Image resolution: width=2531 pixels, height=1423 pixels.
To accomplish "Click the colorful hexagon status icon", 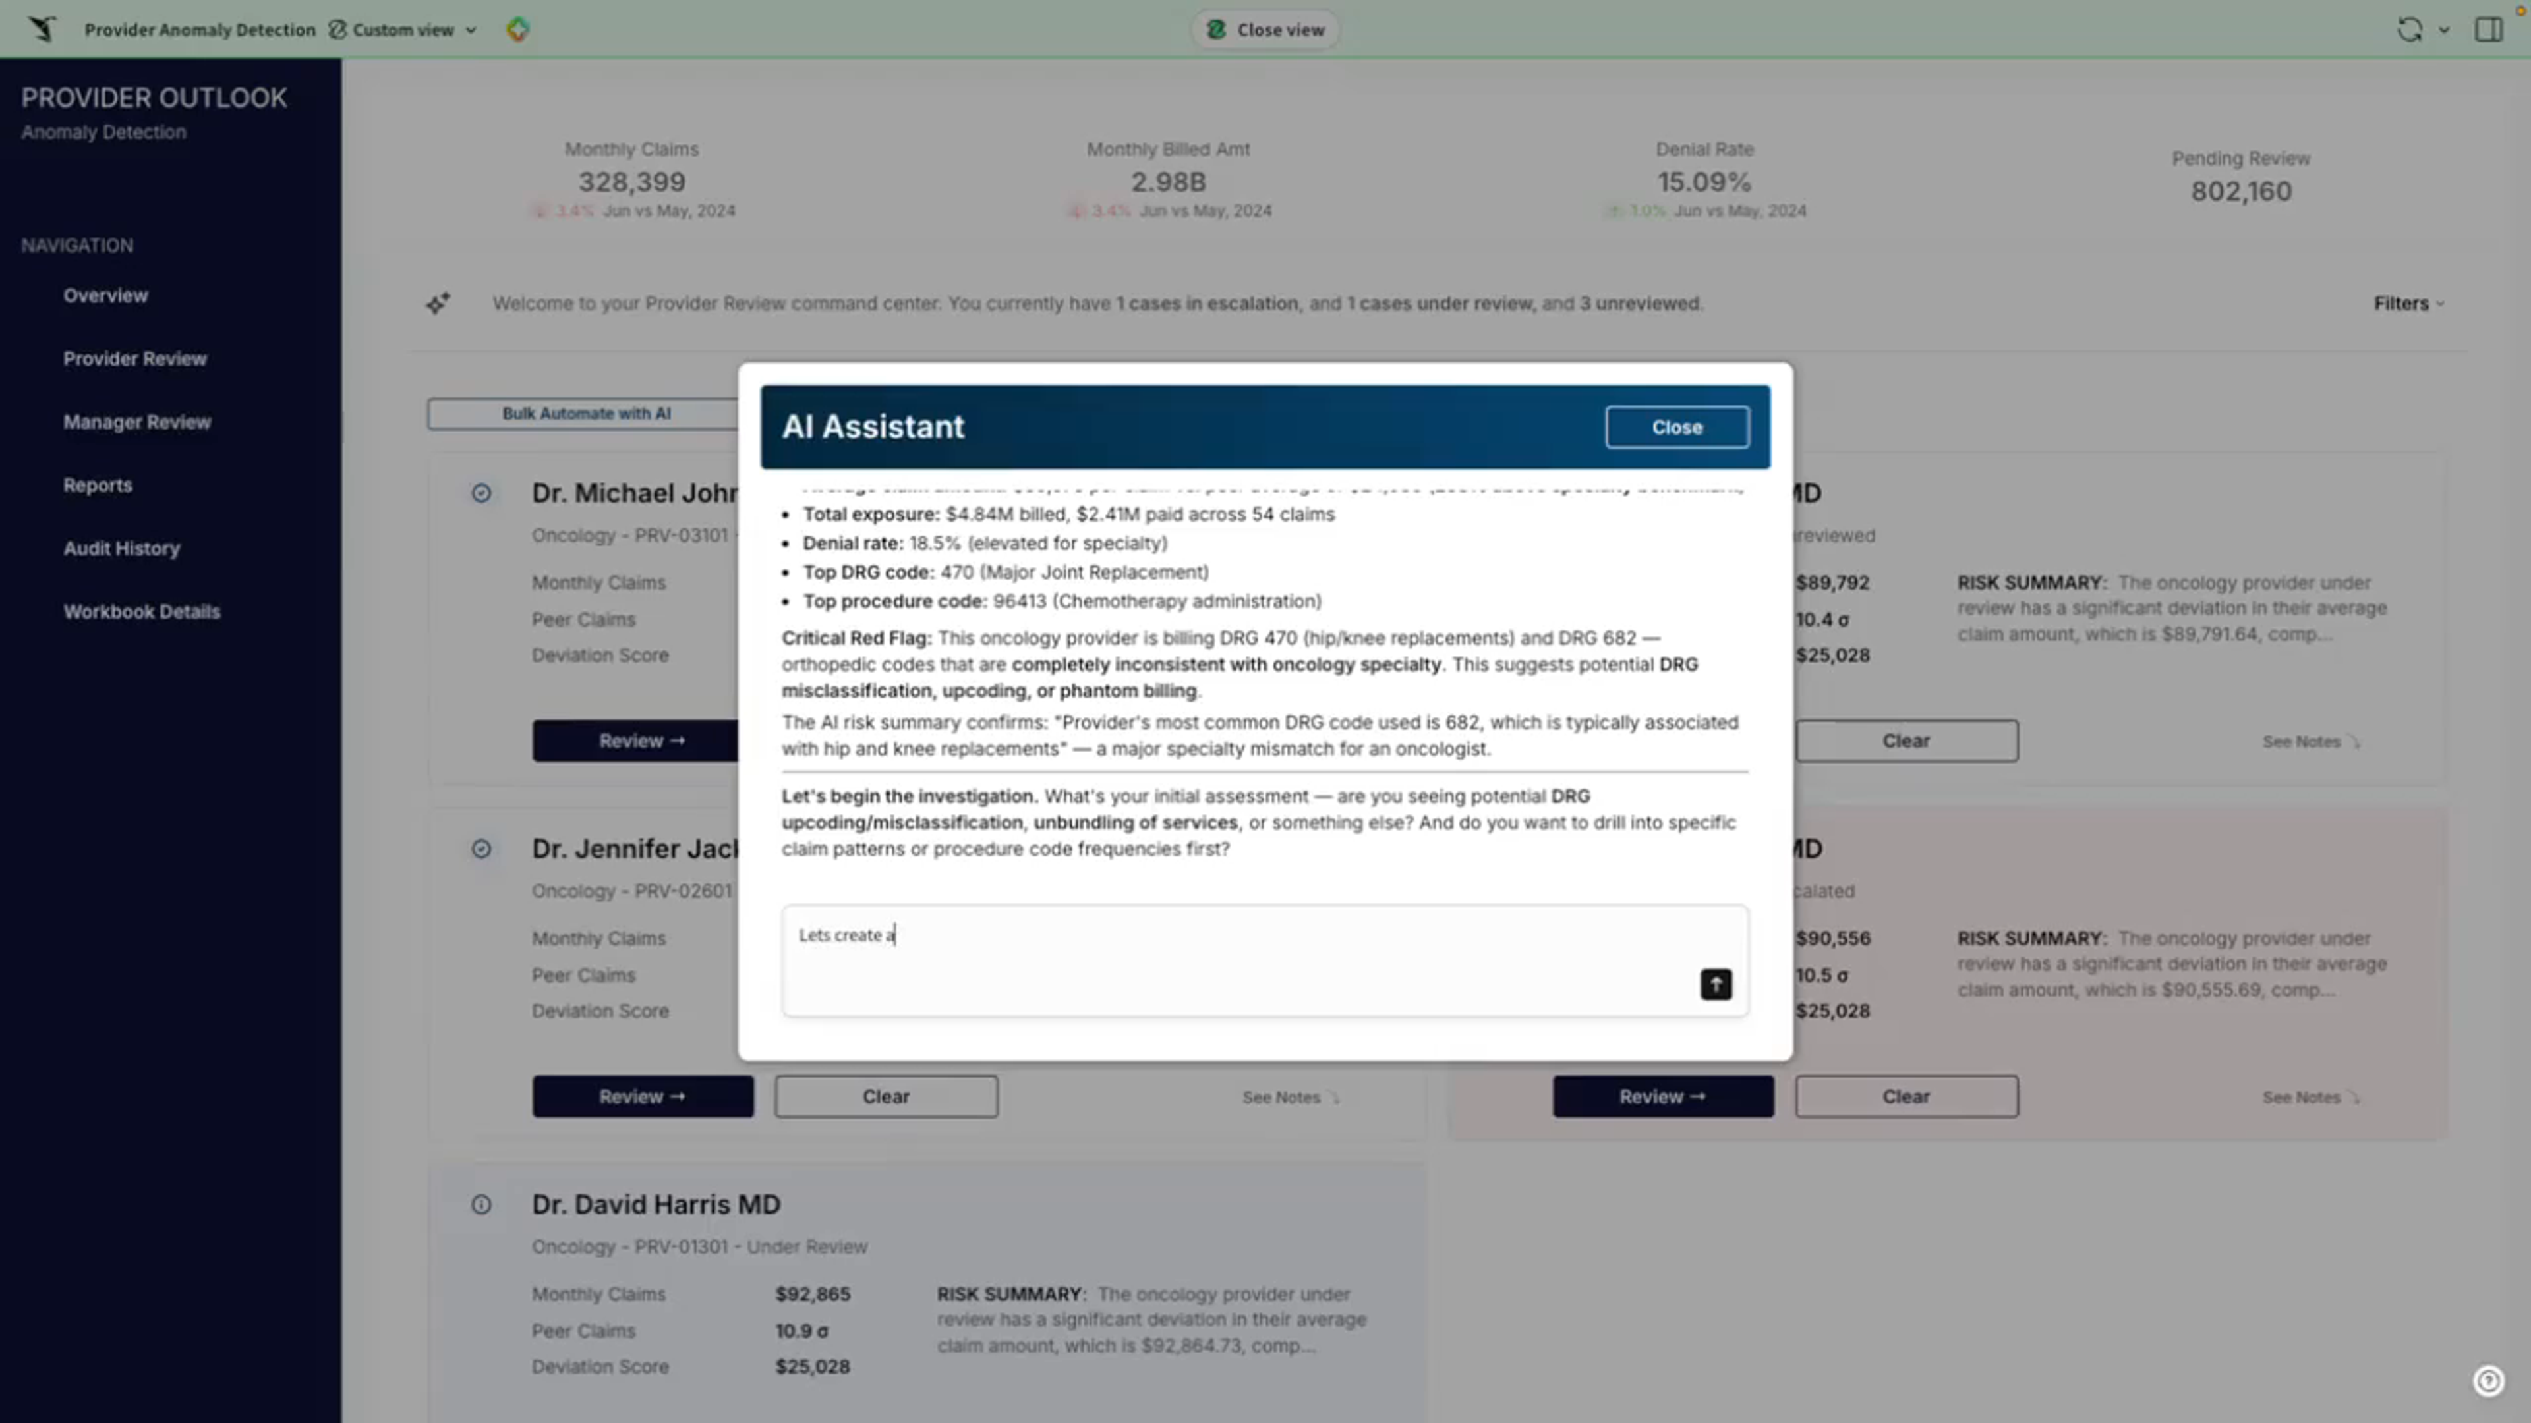I will 518,30.
